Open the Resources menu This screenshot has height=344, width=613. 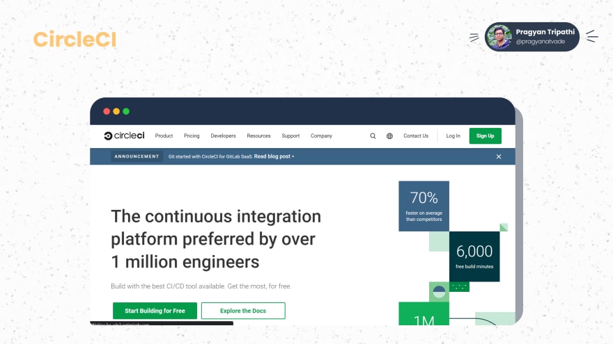pyautogui.click(x=258, y=136)
